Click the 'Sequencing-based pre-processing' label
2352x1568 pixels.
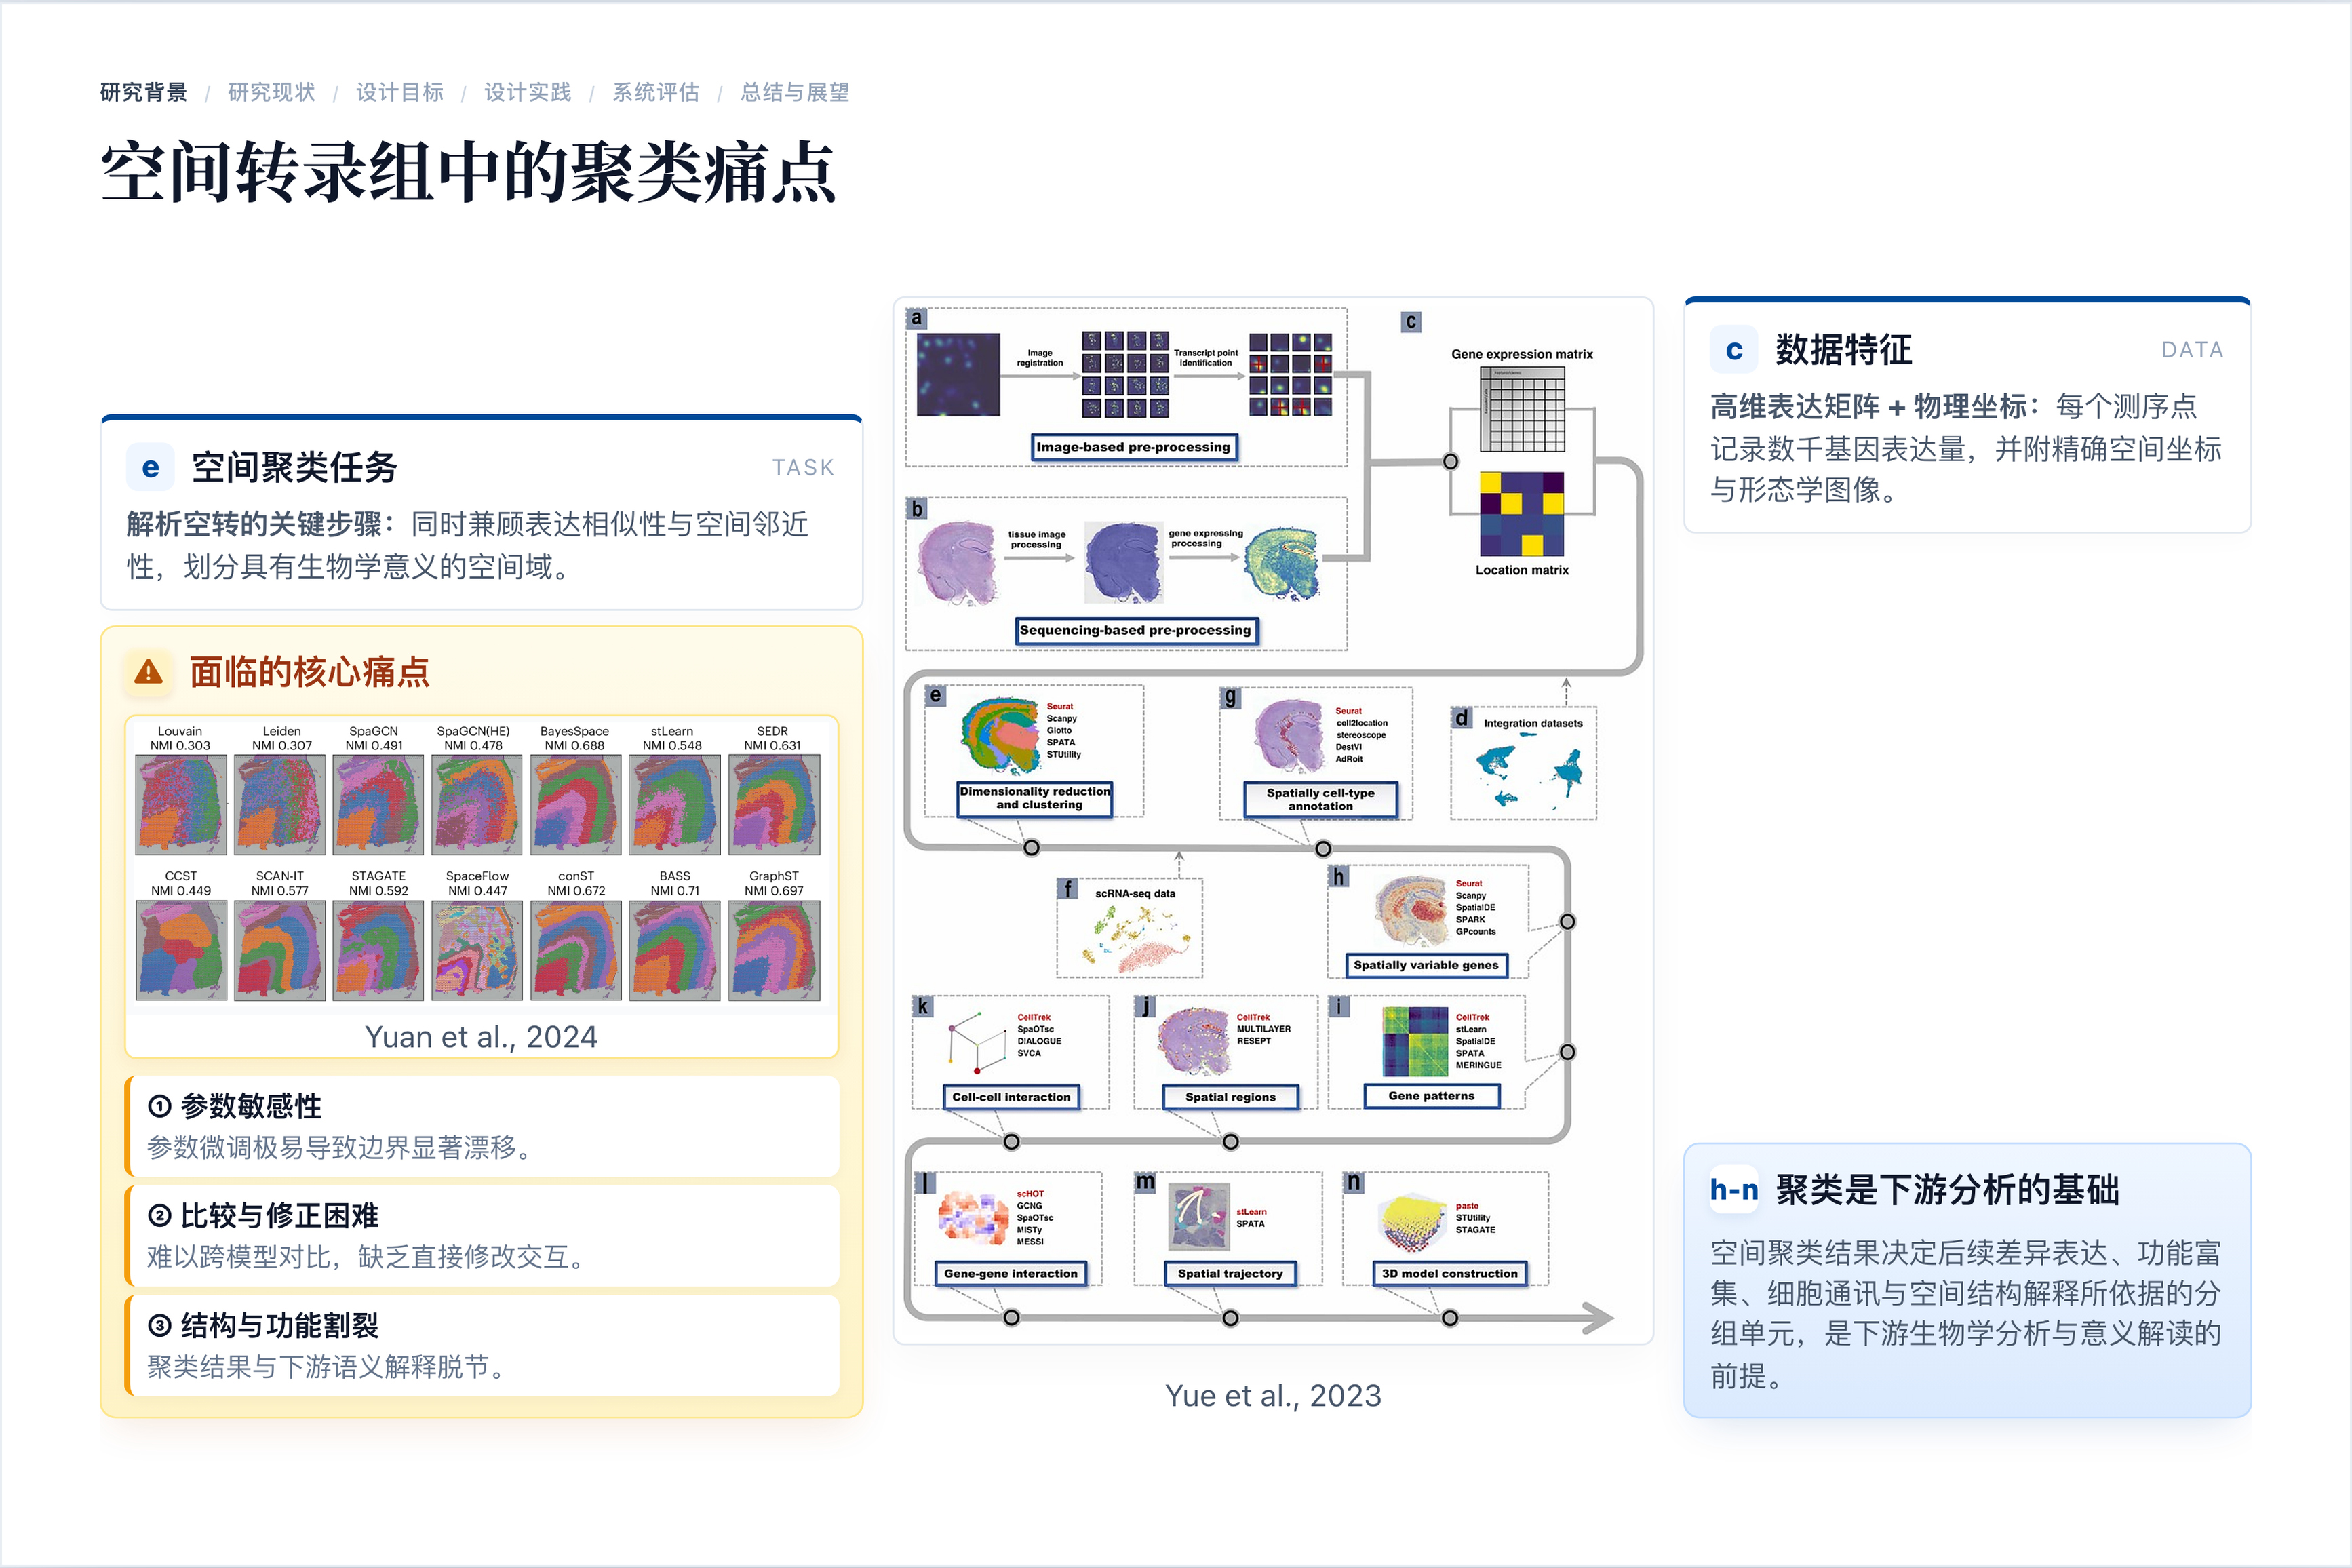(x=1136, y=630)
